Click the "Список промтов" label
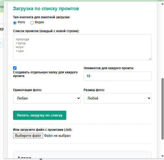This screenshot has width=164, height=160. pyautogui.click(x=46, y=31)
